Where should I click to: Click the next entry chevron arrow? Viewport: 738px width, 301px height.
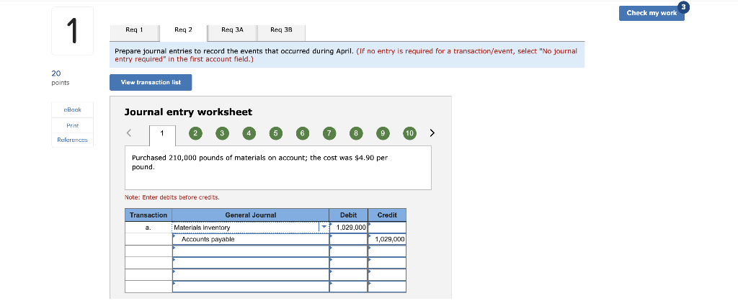click(x=432, y=133)
